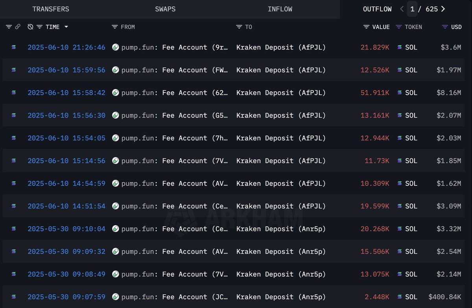Click the 12.526K value cell
Viewport: 472px width, 308px height.
[x=375, y=70]
